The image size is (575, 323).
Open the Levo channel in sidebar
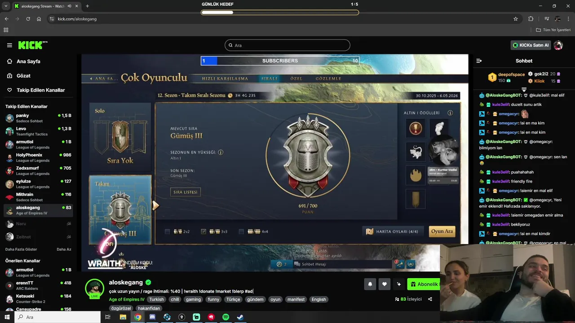(x=38, y=131)
